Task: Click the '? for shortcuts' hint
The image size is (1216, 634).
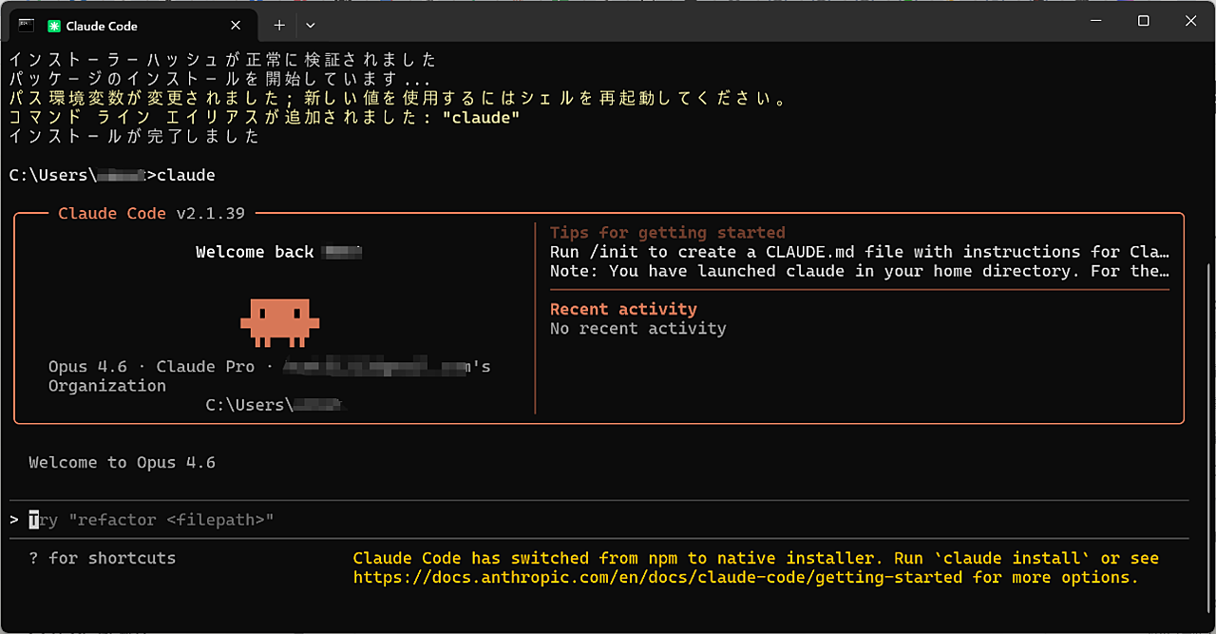Action: tap(103, 558)
